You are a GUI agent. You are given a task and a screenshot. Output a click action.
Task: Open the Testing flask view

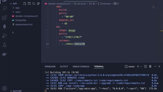[5, 45]
